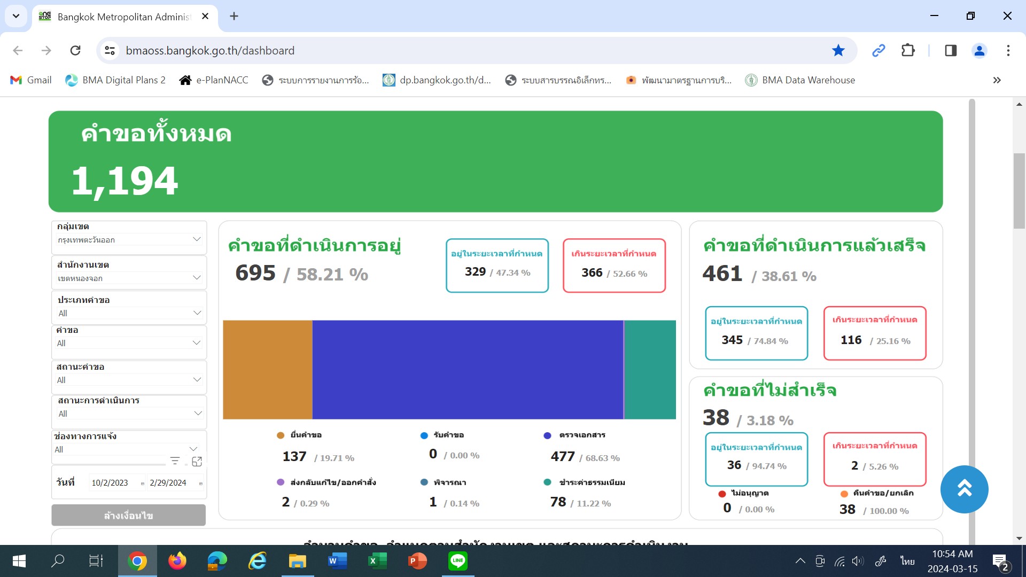The width and height of the screenshot is (1026, 577).
Task: Click the scroll-to-top double arrow button
Action: click(964, 489)
